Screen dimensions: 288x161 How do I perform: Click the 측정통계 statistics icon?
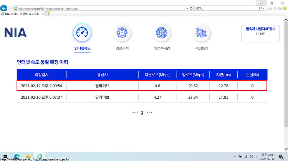tap(202, 33)
